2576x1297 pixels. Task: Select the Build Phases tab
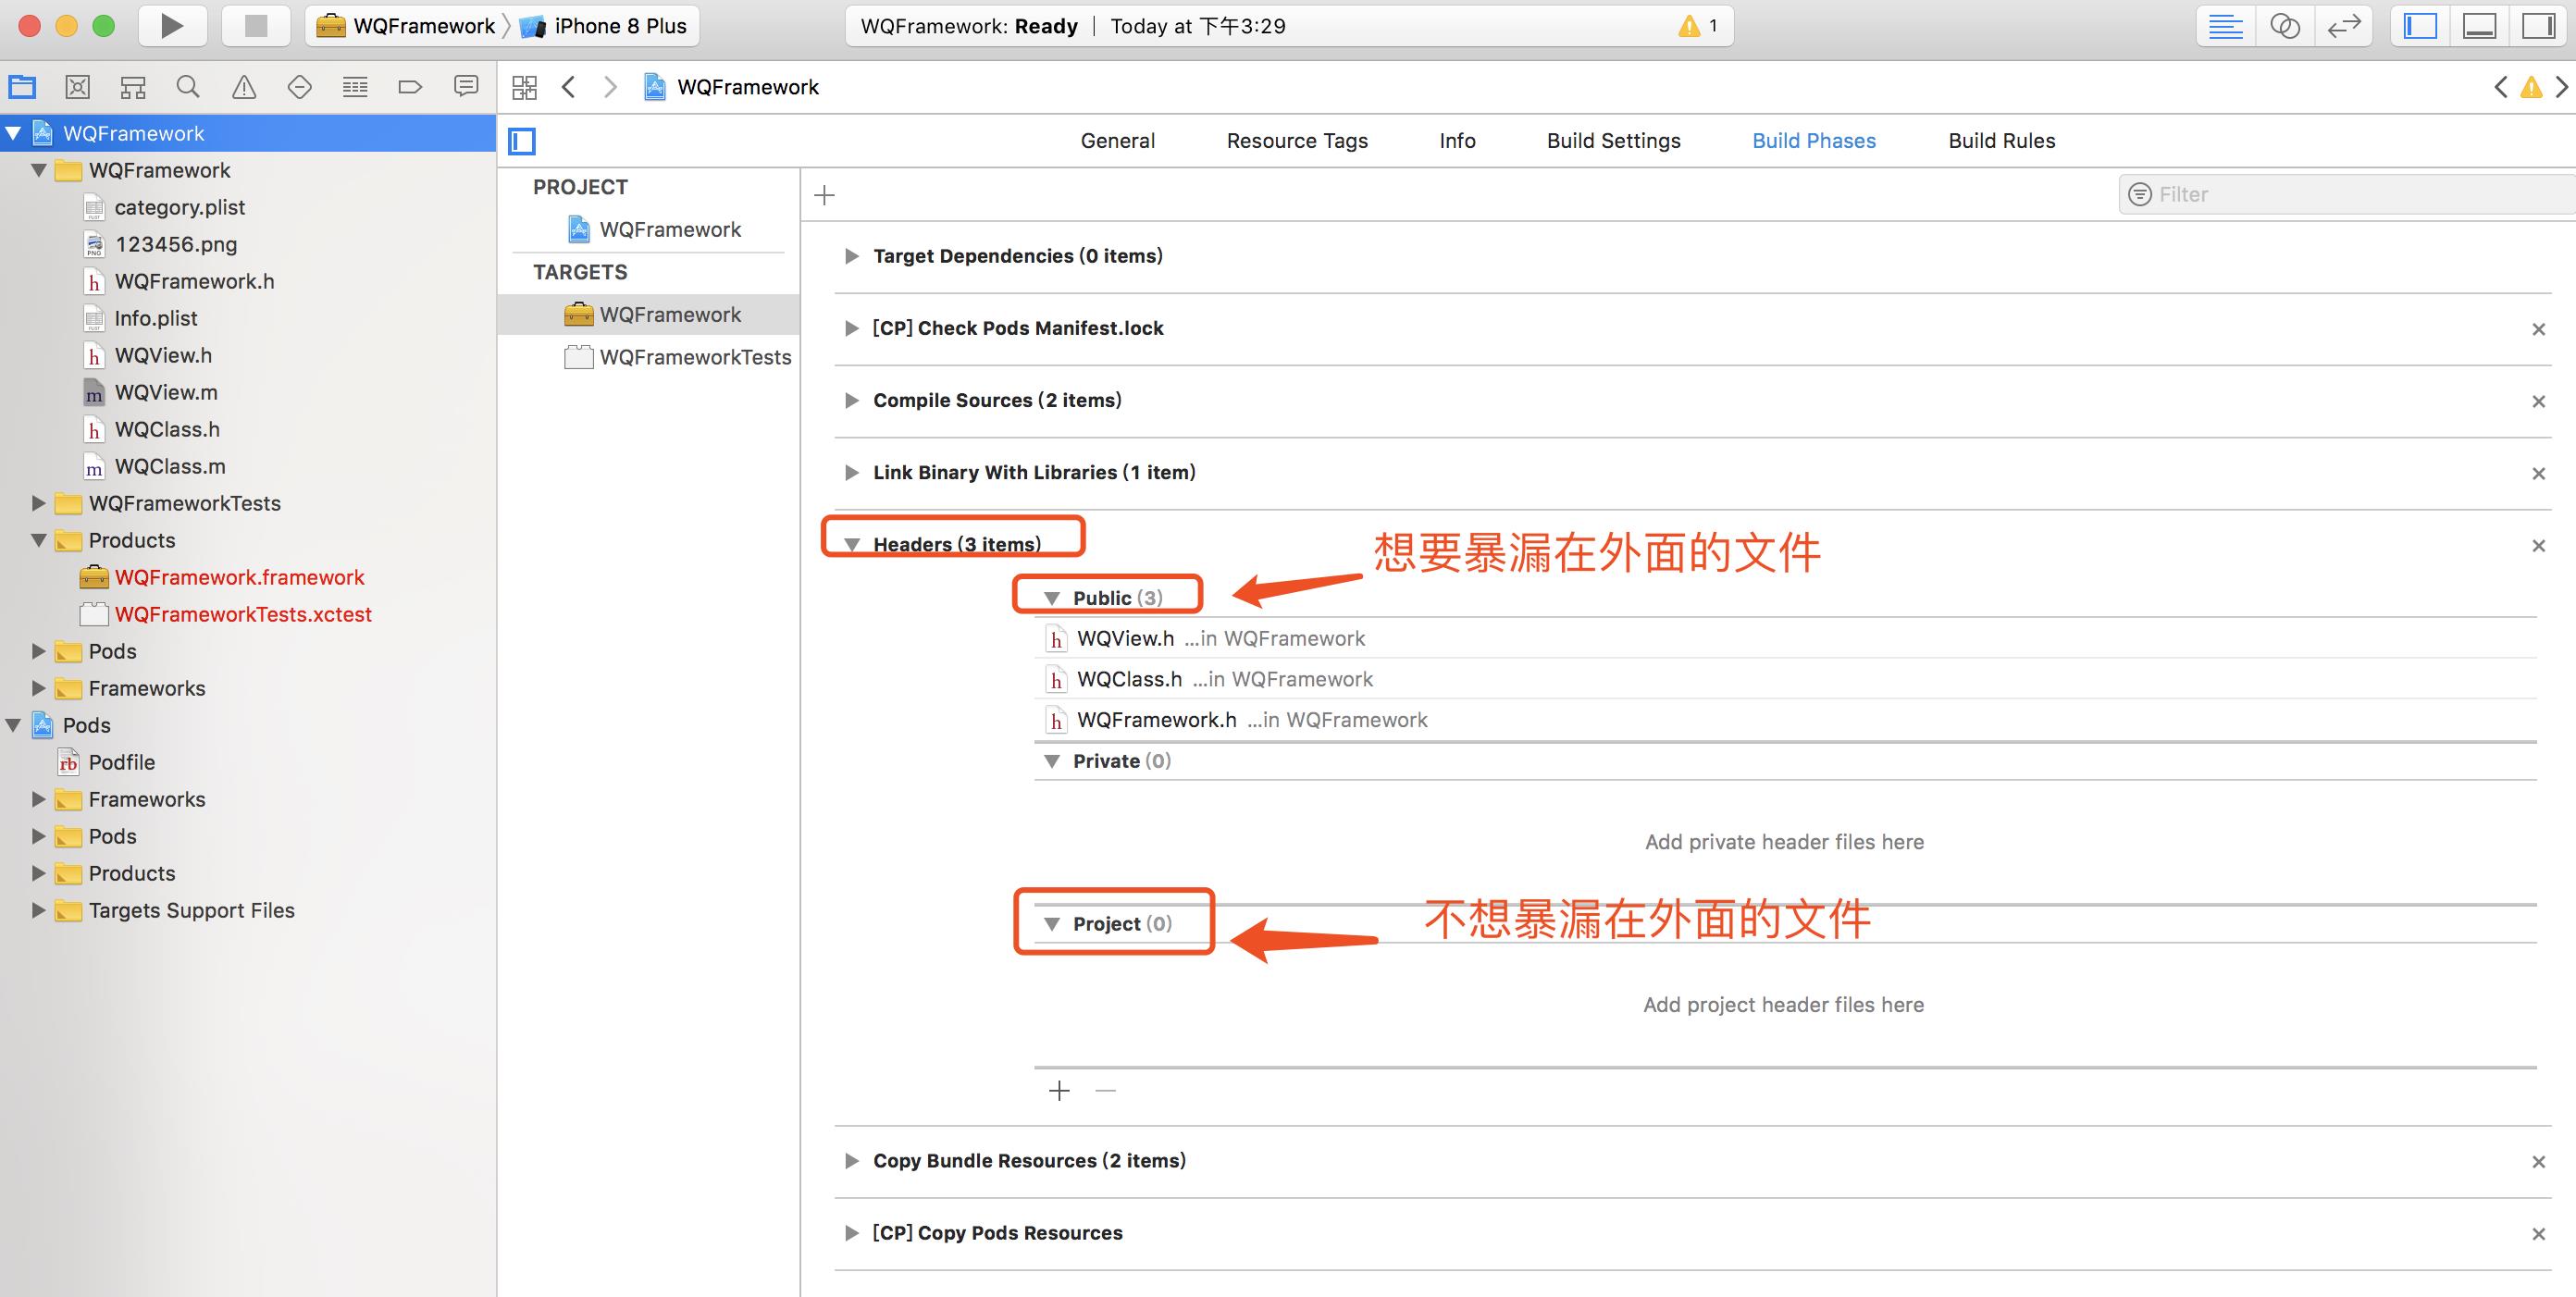pos(1813,141)
